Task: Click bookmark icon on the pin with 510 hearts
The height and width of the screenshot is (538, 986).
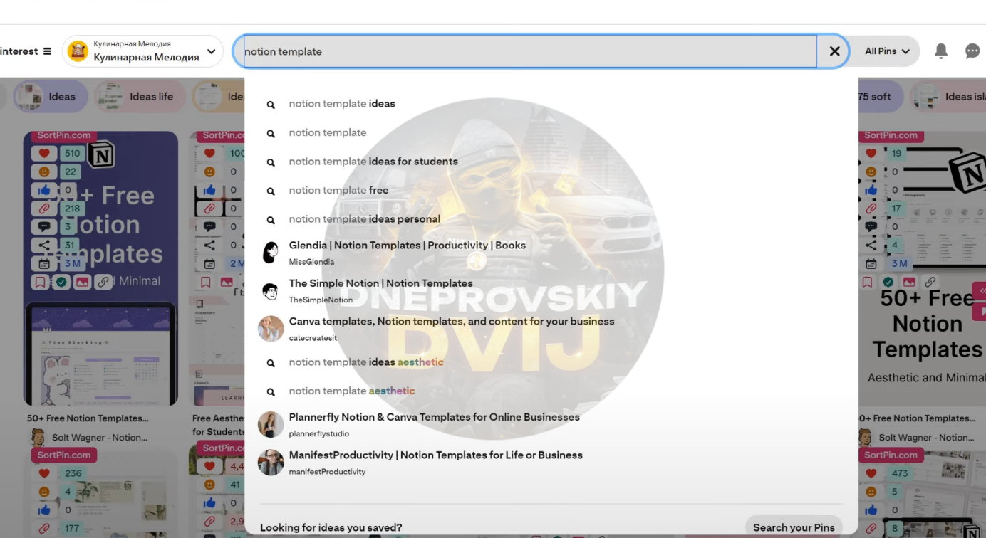Action: 41,282
